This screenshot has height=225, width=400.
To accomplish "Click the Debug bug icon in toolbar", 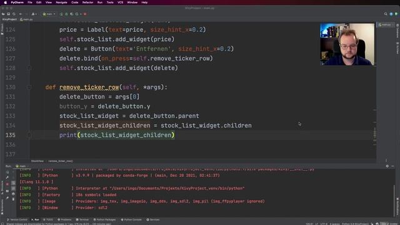I will (67, 14).
